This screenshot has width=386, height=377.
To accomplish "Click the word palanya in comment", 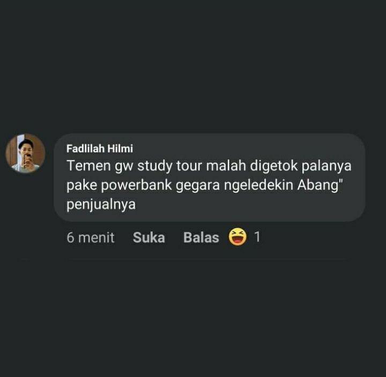I will tap(326, 166).
